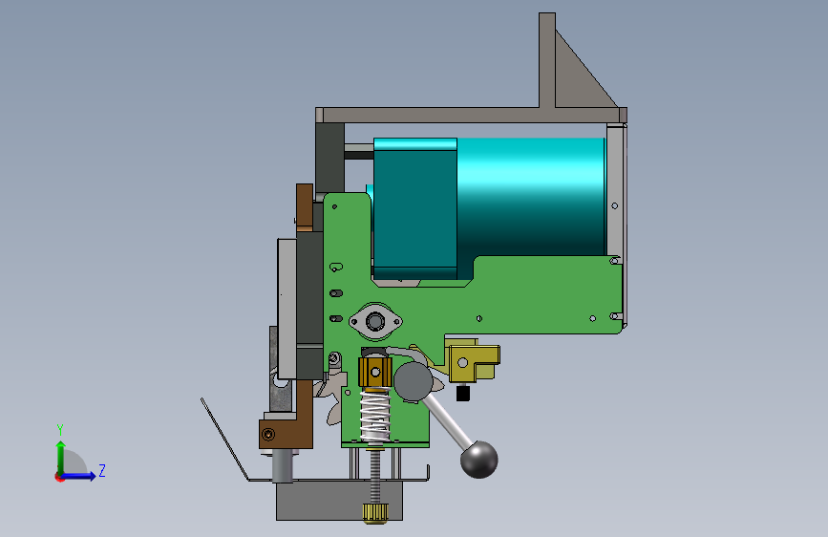Pick the black ball knob on the lever
Viewport: 828px width, 537px height.
click(x=479, y=460)
